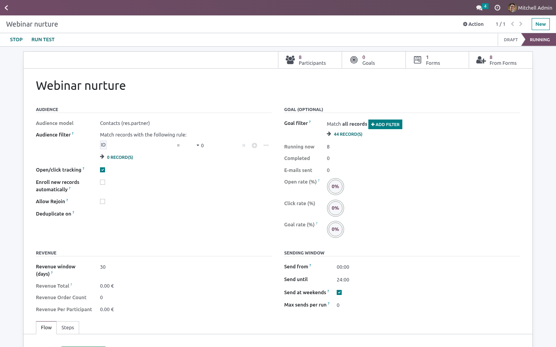The width and height of the screenshot is (556, 347).
Task: Open the 44 RECORD(S) link
Action: (x=348, y=134)
